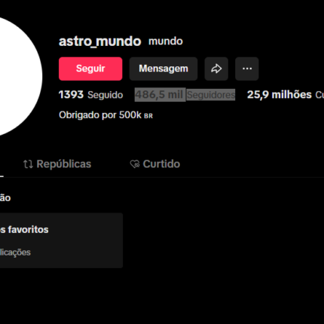Viewport: 324px width, 324px height.
Task: Click the publicações count in favoritos card
Action: 15,252
